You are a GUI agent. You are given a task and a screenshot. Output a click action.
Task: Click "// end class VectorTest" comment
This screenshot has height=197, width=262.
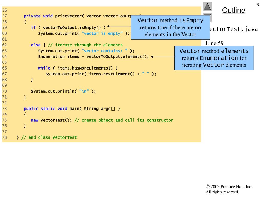[49, 137]
